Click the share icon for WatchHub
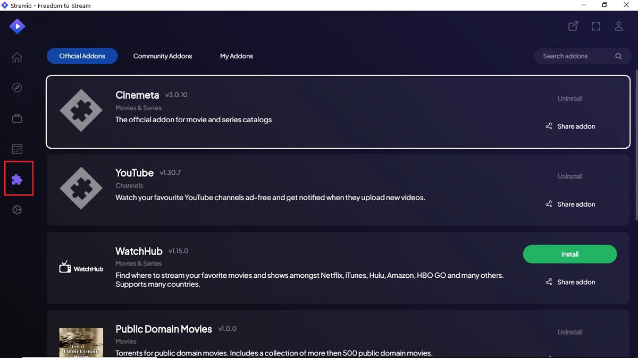This screenshot has width=638, height=358. (549, 282)
